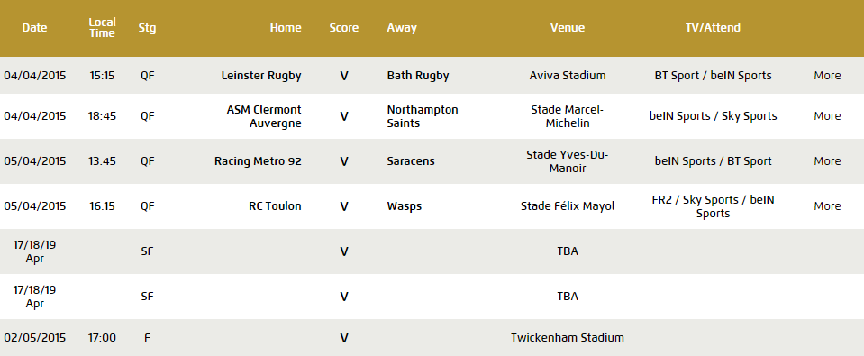Viewport: 864px width, 356px height.
Task: Select the Twickenham Stadium venue text
Action: point(568,338)
